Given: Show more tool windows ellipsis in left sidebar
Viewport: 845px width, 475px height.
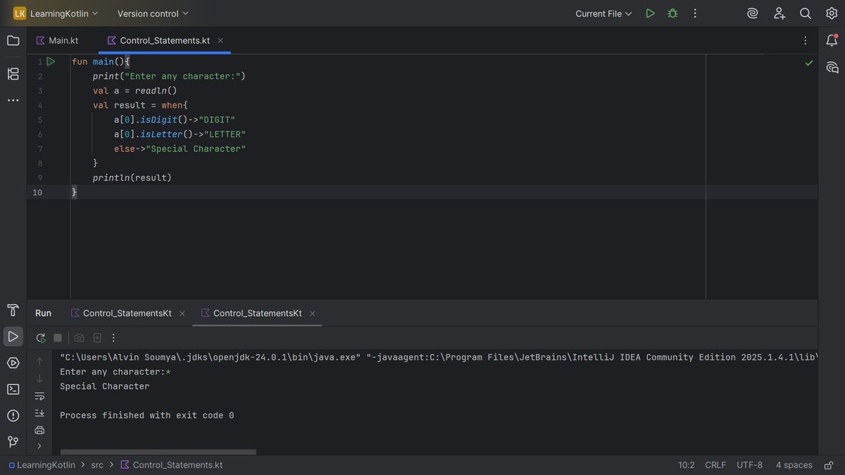Looking at the screenshot, I should pyautogui.click(x=13, y=101).
